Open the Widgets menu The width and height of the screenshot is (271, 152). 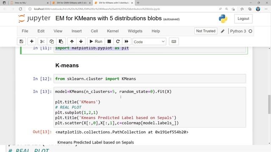[135, 31]
